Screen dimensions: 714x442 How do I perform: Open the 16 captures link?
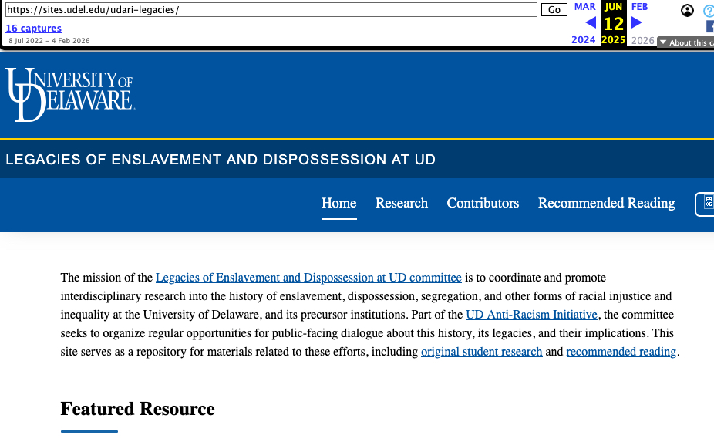33,29
